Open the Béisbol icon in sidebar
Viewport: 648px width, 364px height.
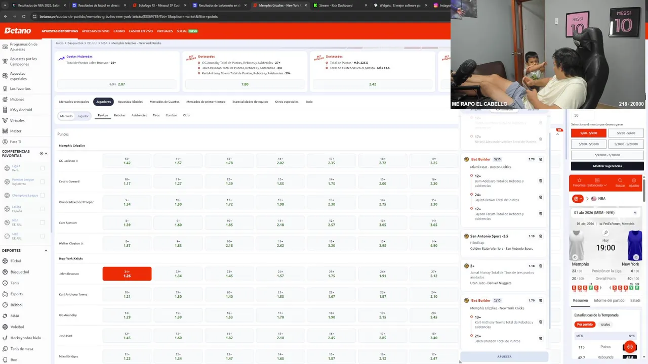(x=5, y=305)
